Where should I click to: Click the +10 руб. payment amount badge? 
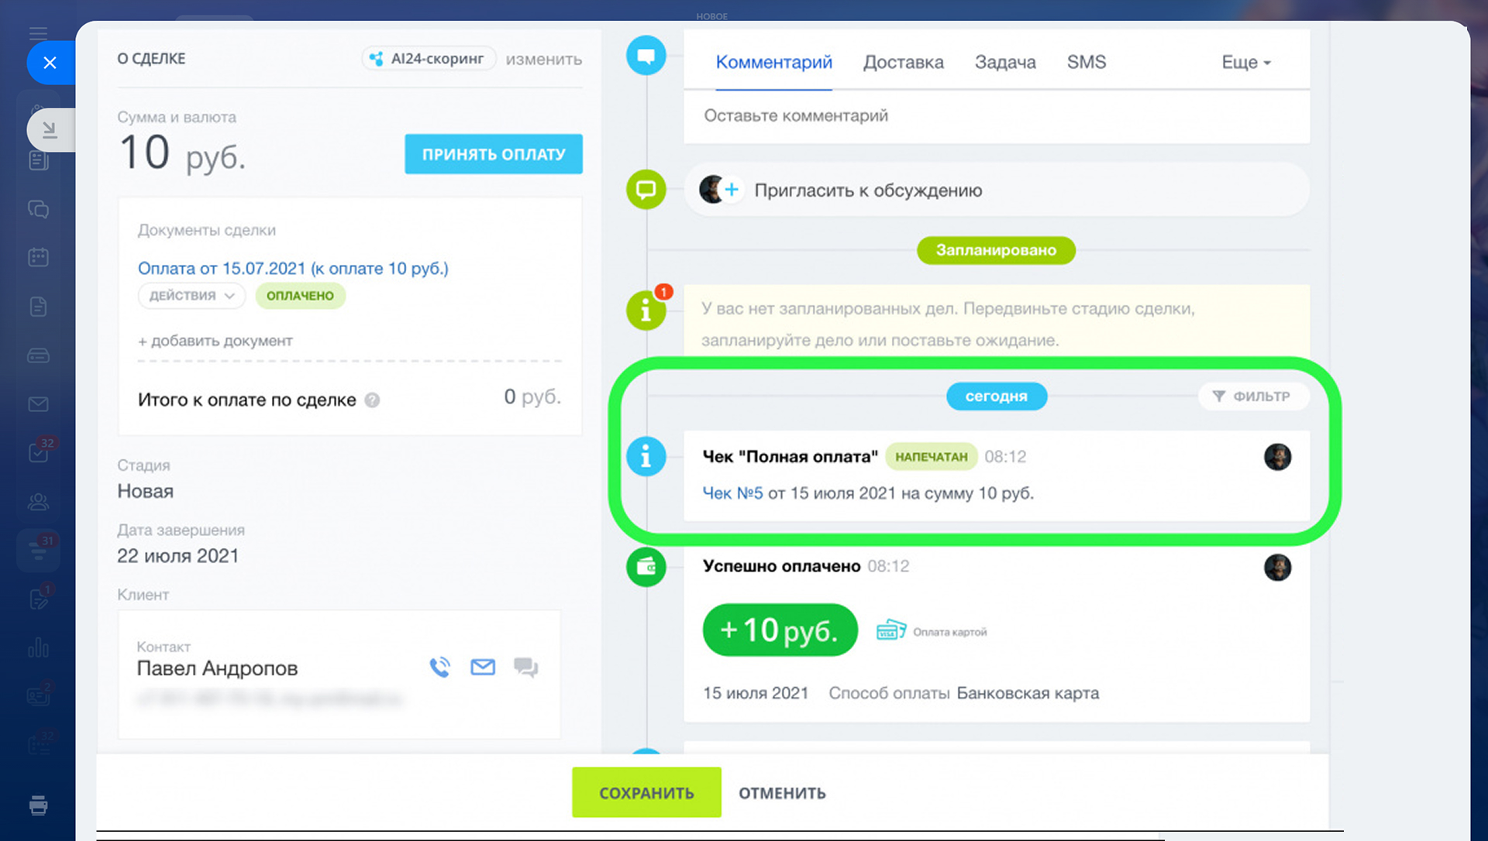[780, 630]
